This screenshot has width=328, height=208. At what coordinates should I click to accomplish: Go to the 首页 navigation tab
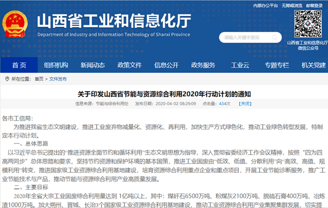point(19,65)
